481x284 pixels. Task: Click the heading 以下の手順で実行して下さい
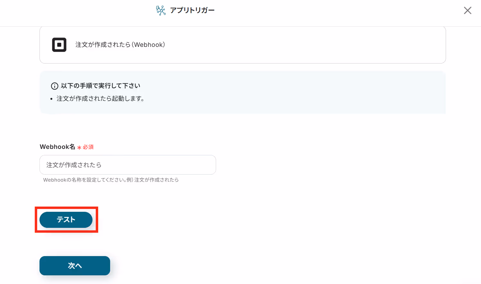click(x=101, y=86)
